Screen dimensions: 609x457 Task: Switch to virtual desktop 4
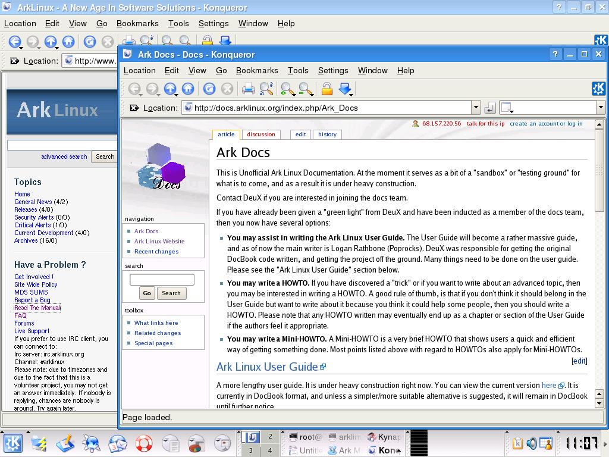pos(270,450)
